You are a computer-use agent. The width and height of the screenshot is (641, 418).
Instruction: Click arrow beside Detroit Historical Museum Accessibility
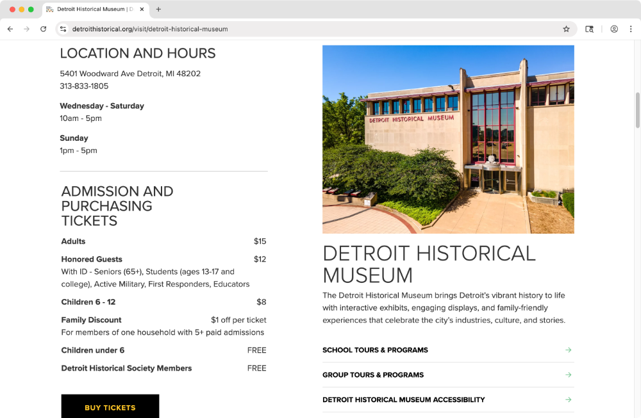[x=568, y=400]
